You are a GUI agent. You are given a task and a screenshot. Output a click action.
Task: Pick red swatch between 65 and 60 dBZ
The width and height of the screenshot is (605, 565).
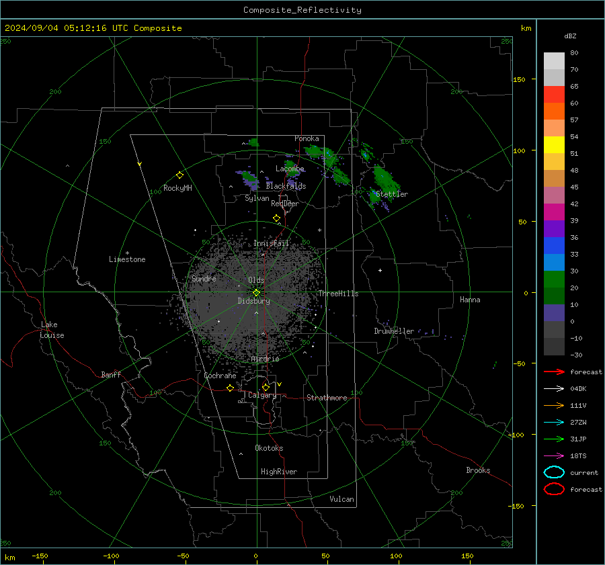coord(554,95)
